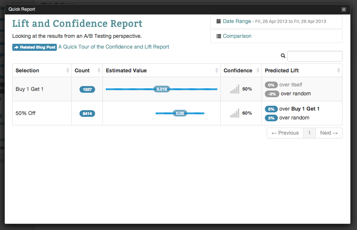
Task: Click the 0.019 estimated value bar marker
Action: coord(162,89)
